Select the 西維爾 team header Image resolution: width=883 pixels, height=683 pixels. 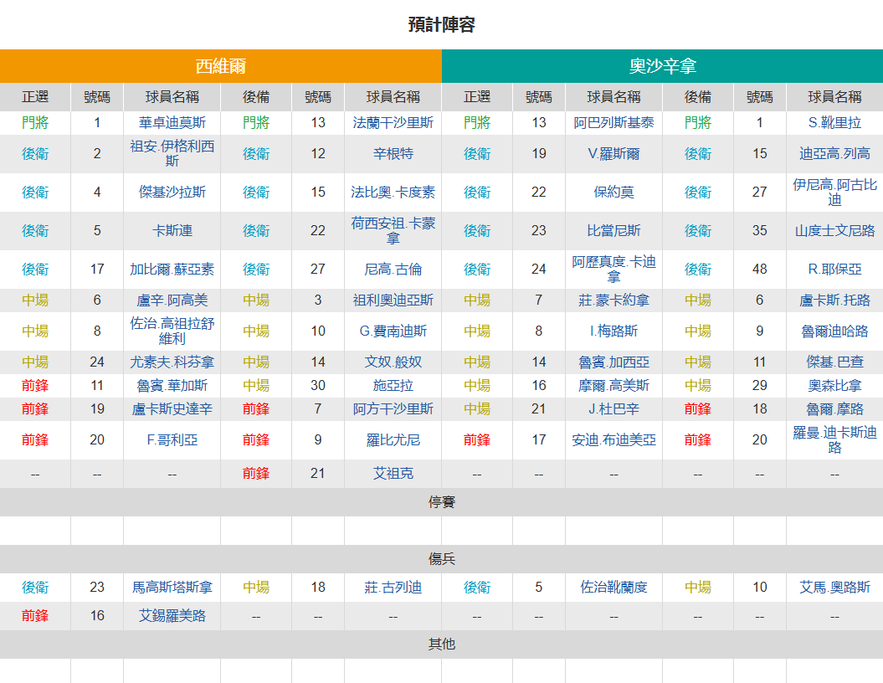click(221, 66)
